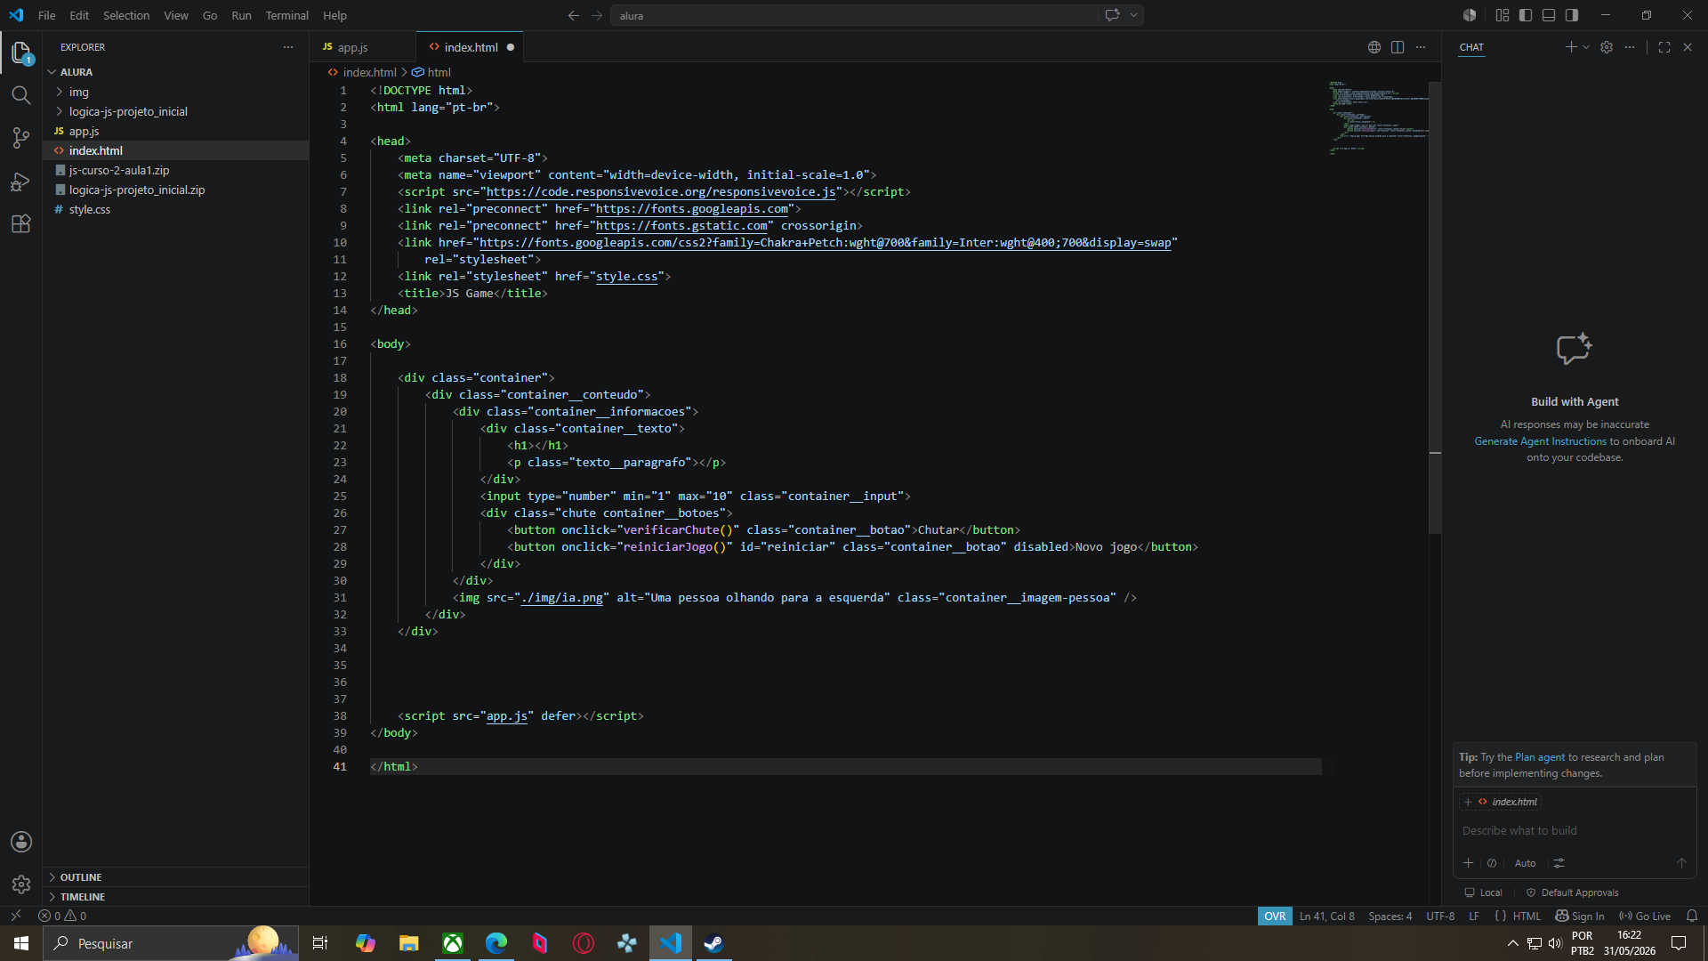Open the Explorer views and more actions menu
The height and width of the screenshot is (961, 1708).
click(x=288, y=47)
